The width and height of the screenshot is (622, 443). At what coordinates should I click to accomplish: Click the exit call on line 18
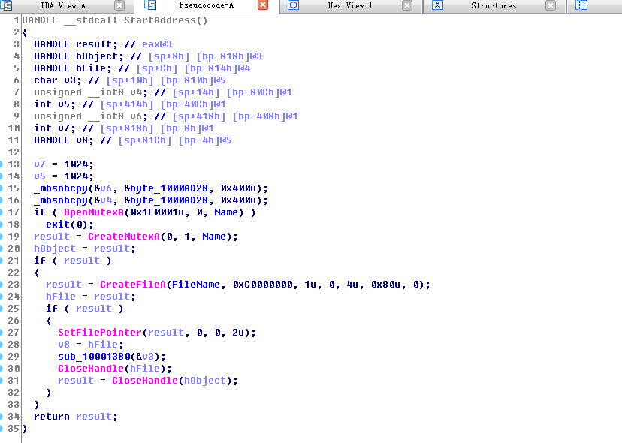[58, 225]
